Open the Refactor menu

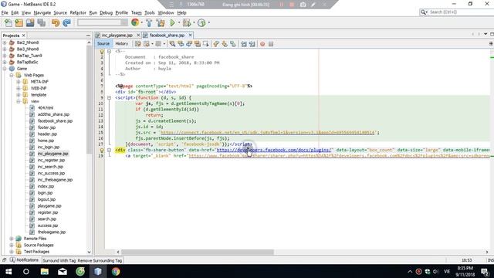click(x=78, y=12)
